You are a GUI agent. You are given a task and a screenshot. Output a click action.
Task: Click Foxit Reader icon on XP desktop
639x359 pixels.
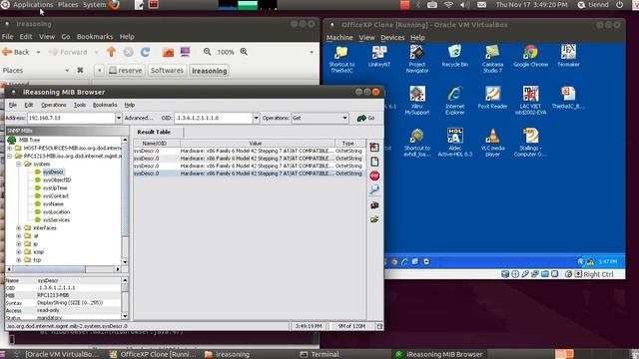point(492,98)
